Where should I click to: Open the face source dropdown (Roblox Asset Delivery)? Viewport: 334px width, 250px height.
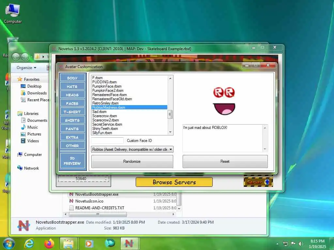tap(132, 149)
